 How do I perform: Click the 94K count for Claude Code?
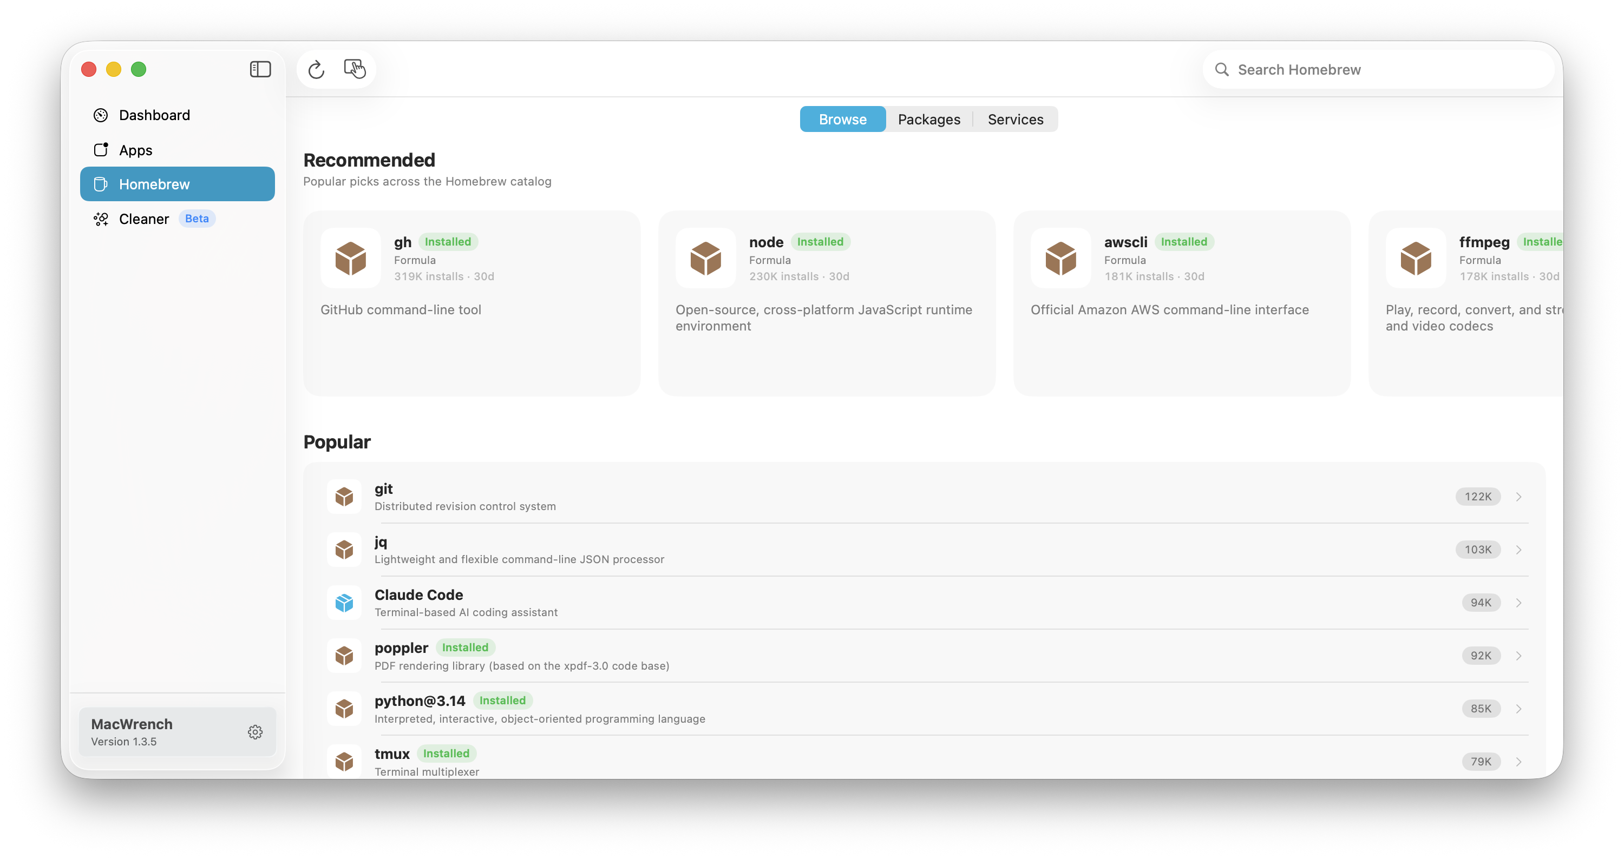1481,603
